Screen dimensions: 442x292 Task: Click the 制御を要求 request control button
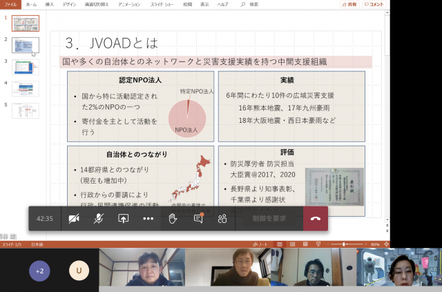[269, 218]
